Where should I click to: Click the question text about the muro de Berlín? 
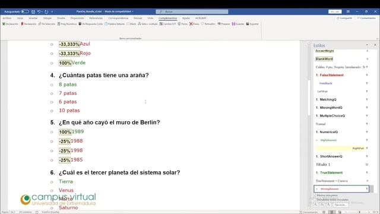pyautogui.click(x=109, y=122)
